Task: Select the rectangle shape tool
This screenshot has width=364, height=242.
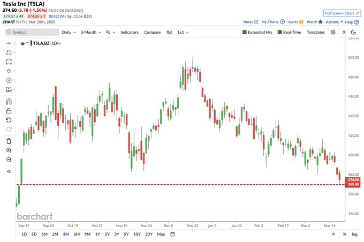Action: pyautogui.click(x=9, y=62)
